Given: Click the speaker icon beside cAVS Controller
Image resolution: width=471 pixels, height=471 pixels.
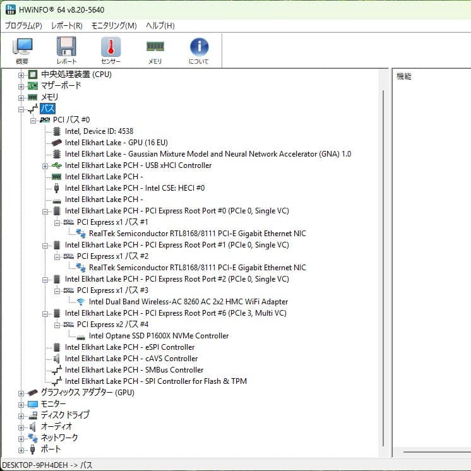Looking at the screenshot, I should 57,359.
